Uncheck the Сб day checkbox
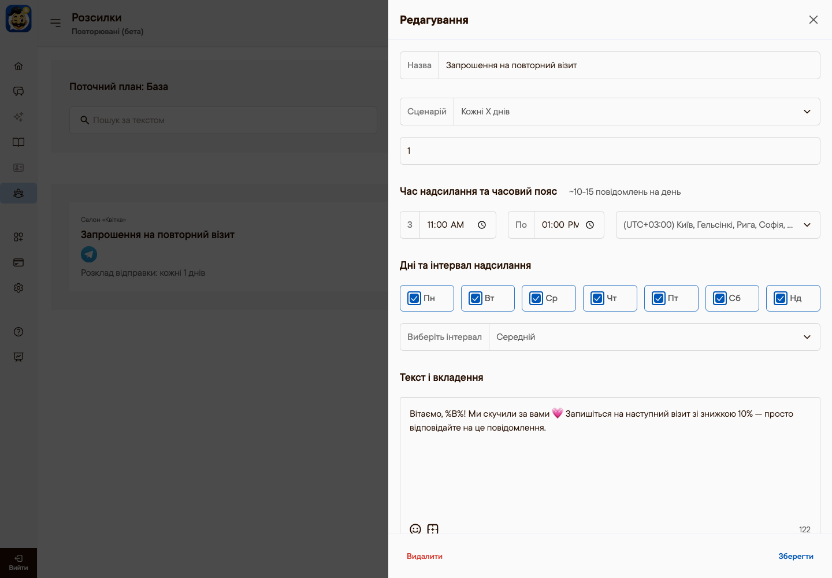 point(720,298)
